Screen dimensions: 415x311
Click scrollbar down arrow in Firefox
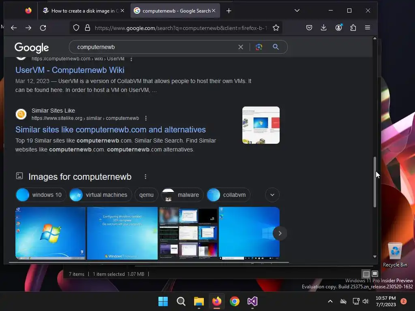point(375,256)
